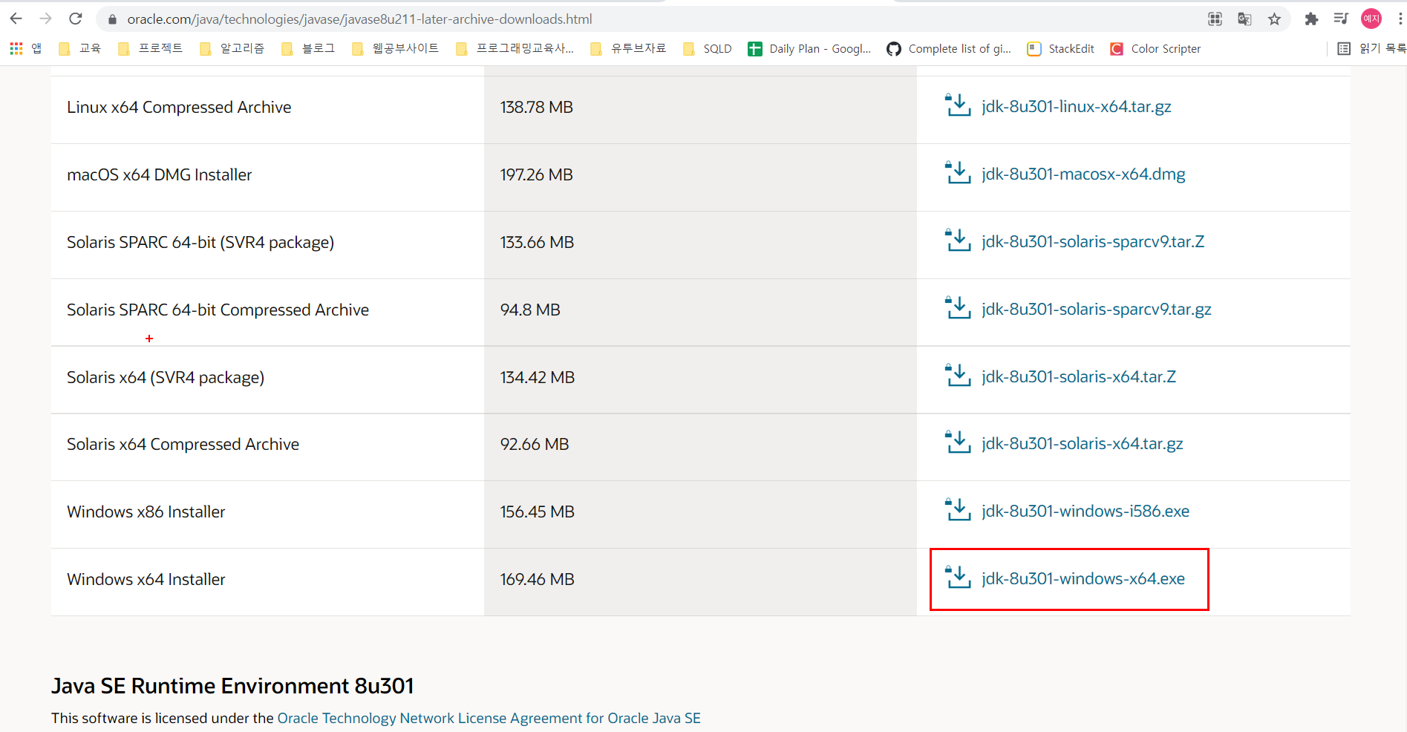Open the SQLD bookmark folder
Viewport: 1407px width, 732px height.
(x=707, y=49)
